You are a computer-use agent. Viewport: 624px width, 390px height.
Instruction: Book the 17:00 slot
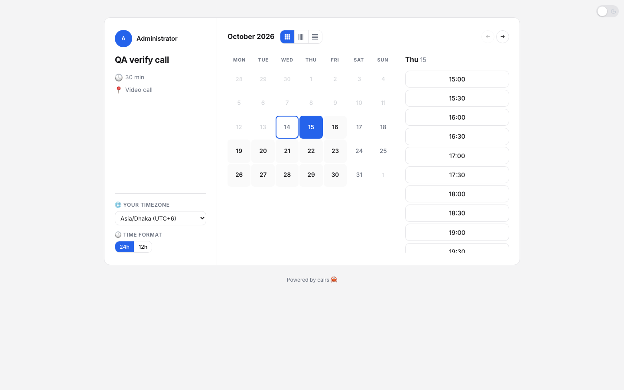point(457,156)
